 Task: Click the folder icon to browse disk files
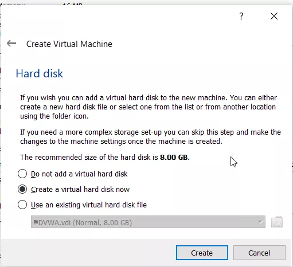(x=277, y=222)
